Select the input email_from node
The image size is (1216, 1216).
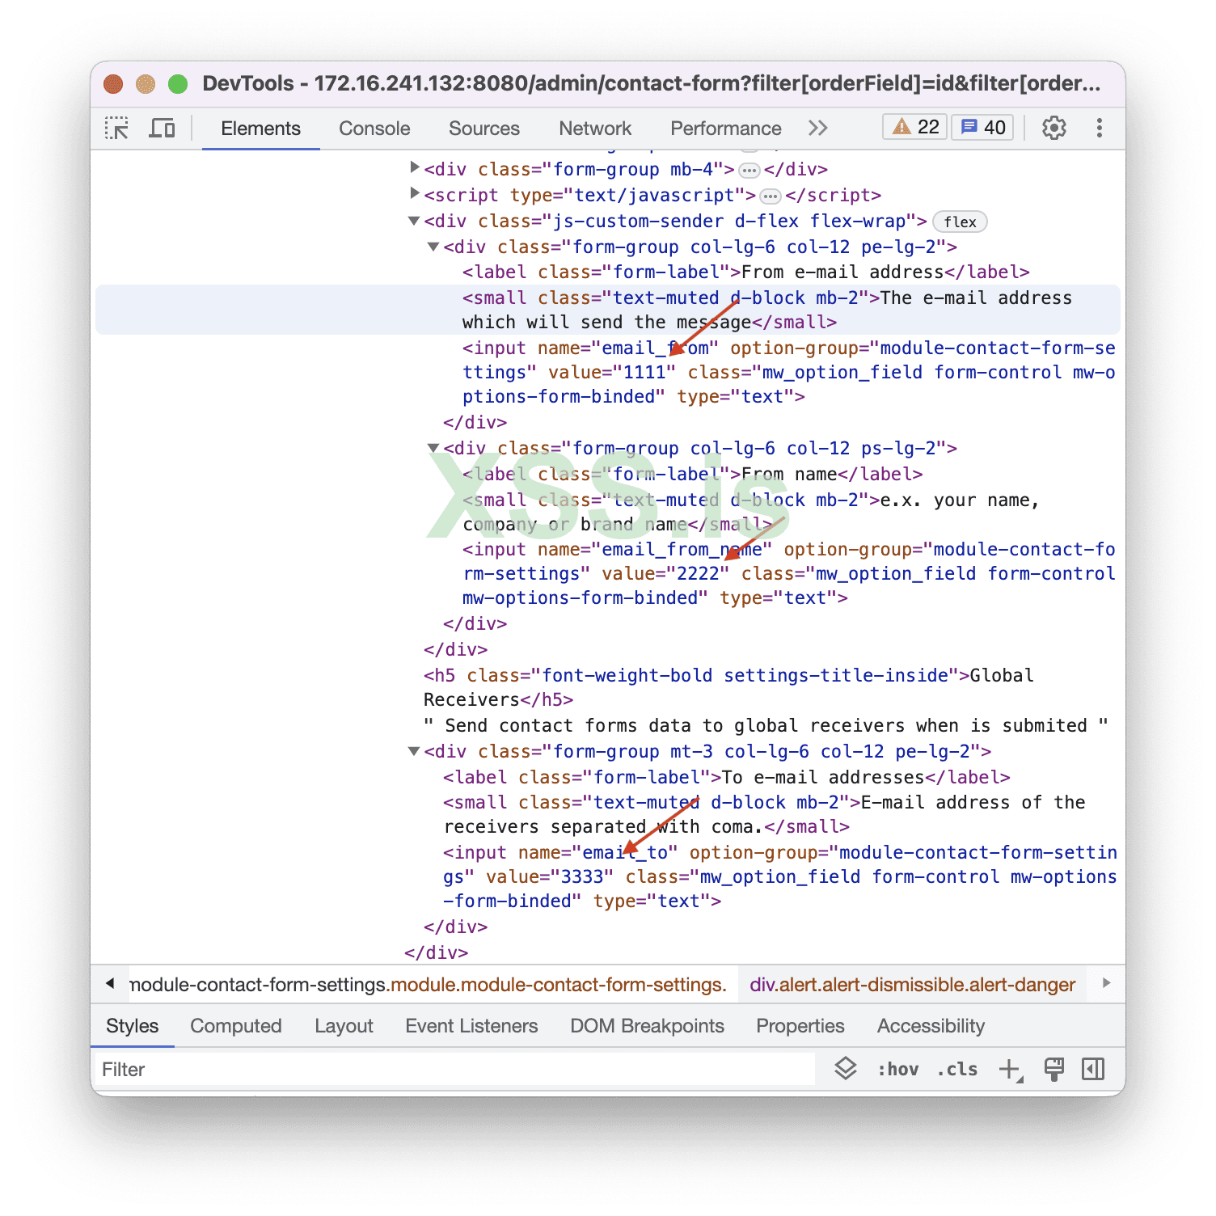(789, 372)
